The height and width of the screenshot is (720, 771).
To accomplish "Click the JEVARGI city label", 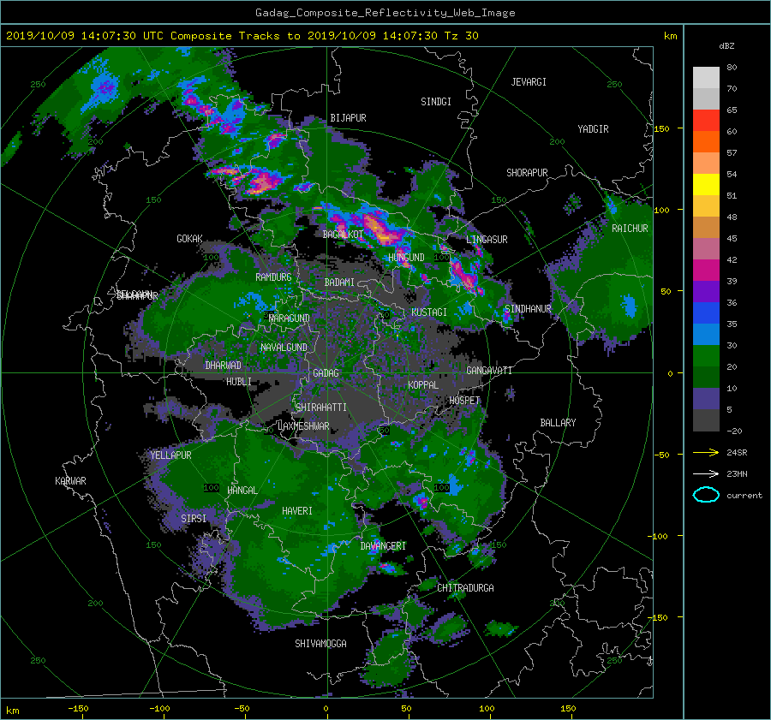I will [529, 82].
